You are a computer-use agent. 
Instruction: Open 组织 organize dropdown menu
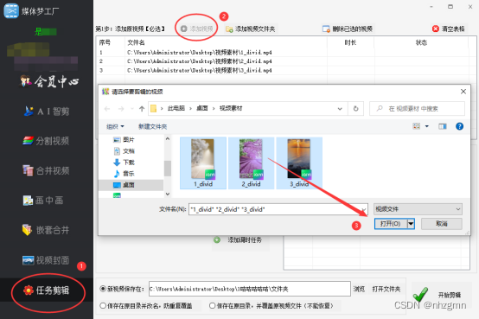[115, 126]
